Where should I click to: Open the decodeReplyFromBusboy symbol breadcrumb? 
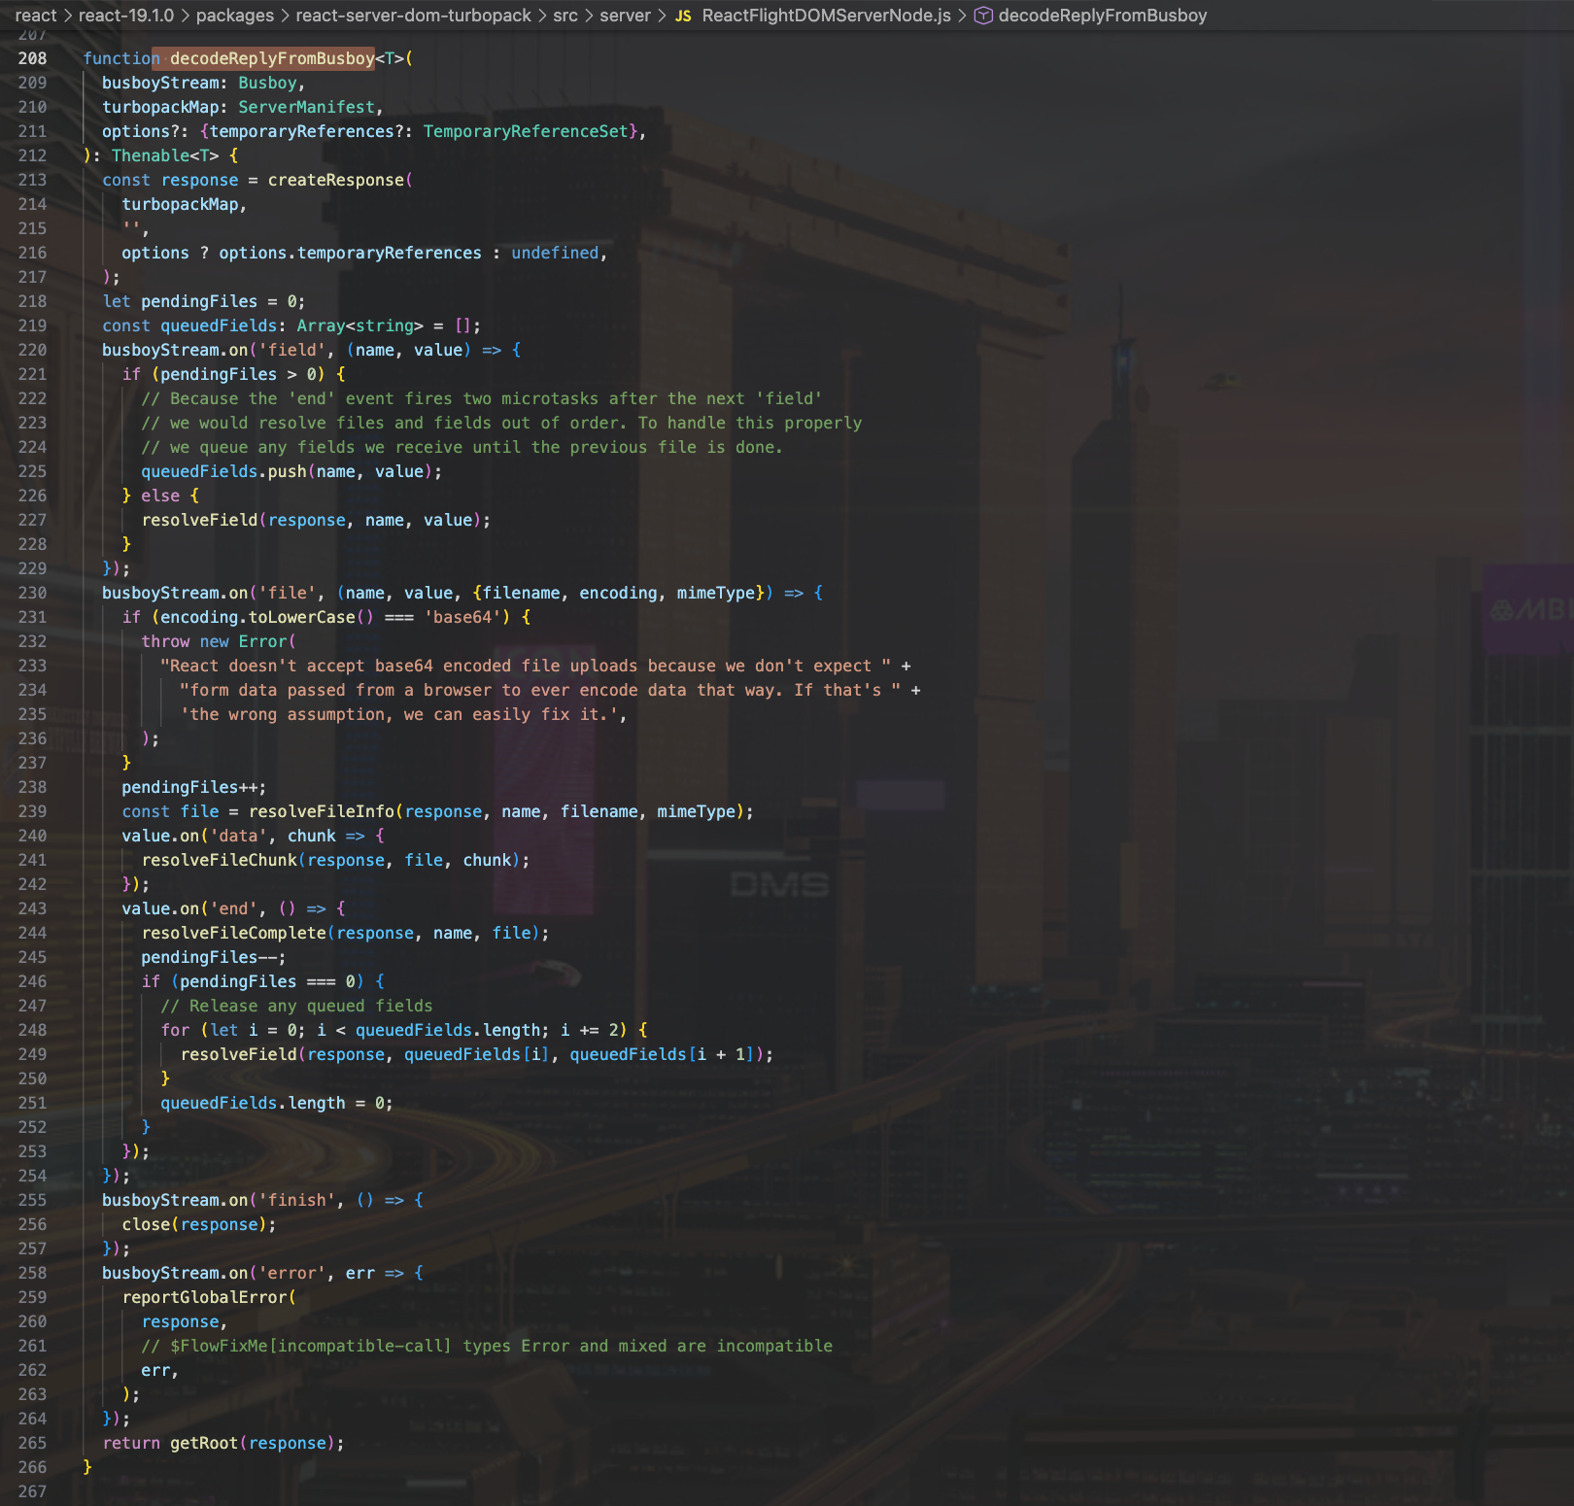coord(1103,16)
